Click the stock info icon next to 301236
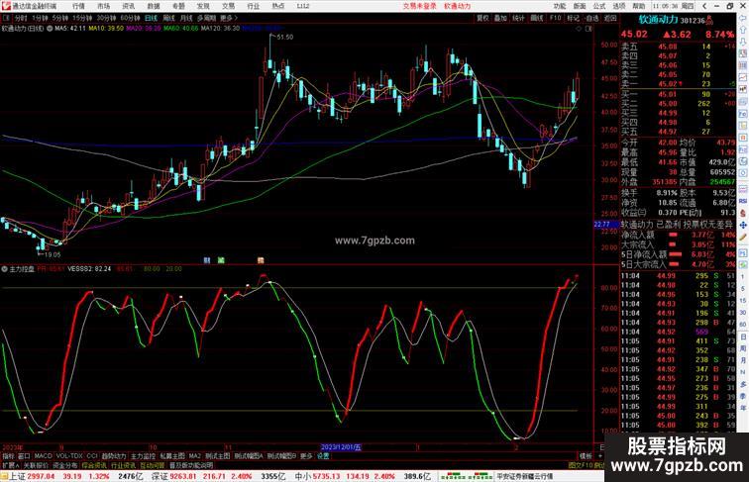The image size is (749, 482). 709,21
